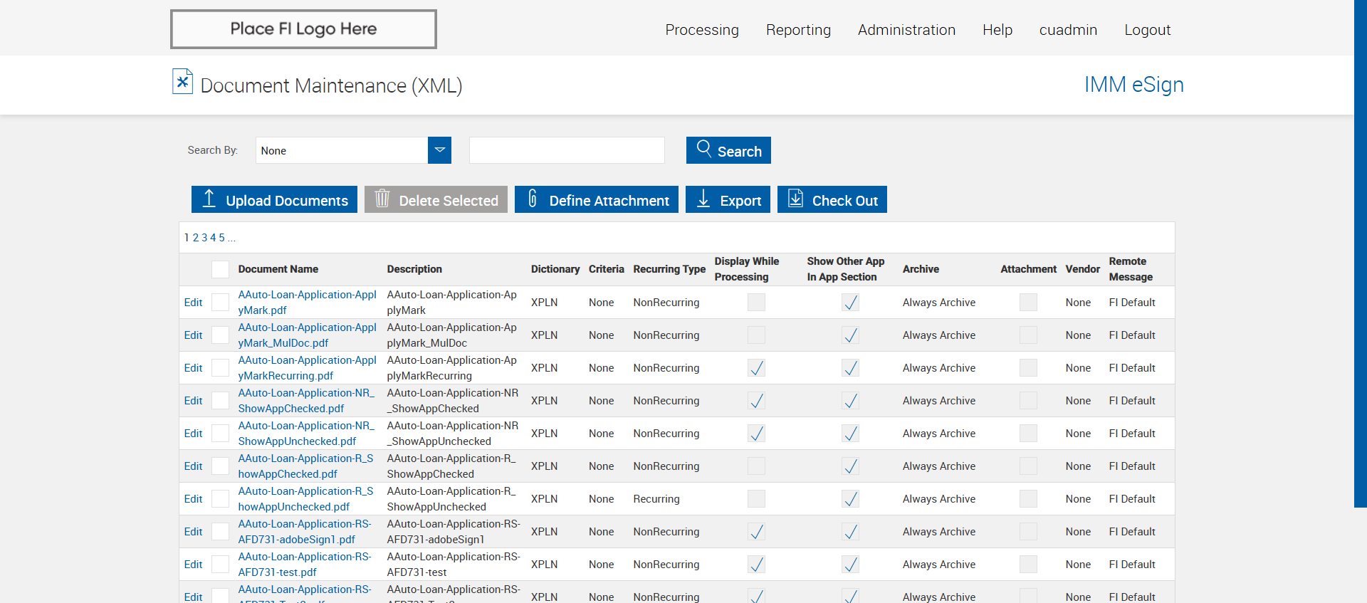
Task: Click the trash can icon on Delete Selected
Action: pyautogui.click(x=382, y=199)
